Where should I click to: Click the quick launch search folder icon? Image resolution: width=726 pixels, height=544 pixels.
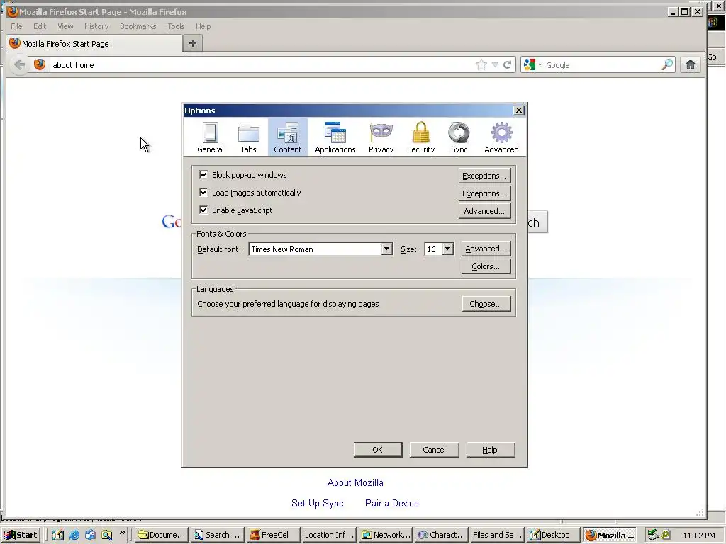click(106, 535)
